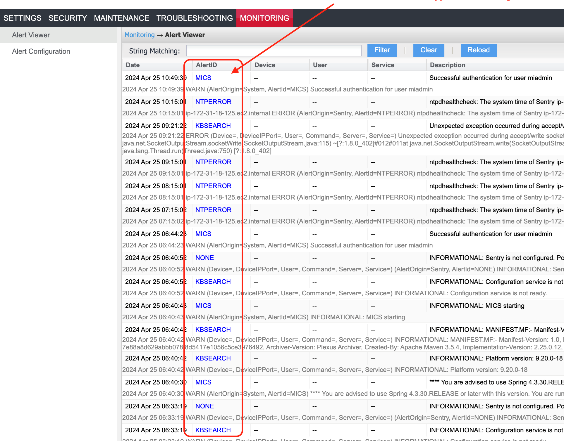Click the Description column header

click(x=447, y=65)
